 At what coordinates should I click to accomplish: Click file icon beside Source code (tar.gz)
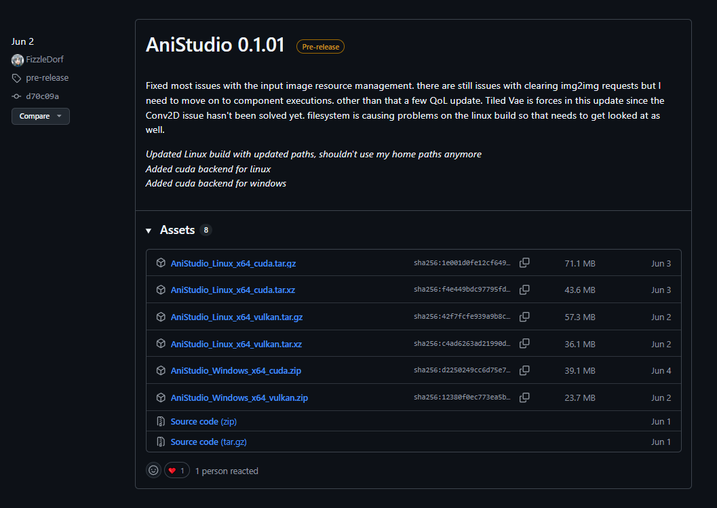point(161,442)
